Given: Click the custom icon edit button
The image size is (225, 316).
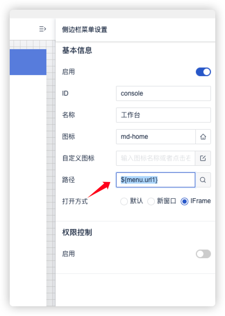Looking at the screenshot, I should point(203,158).
